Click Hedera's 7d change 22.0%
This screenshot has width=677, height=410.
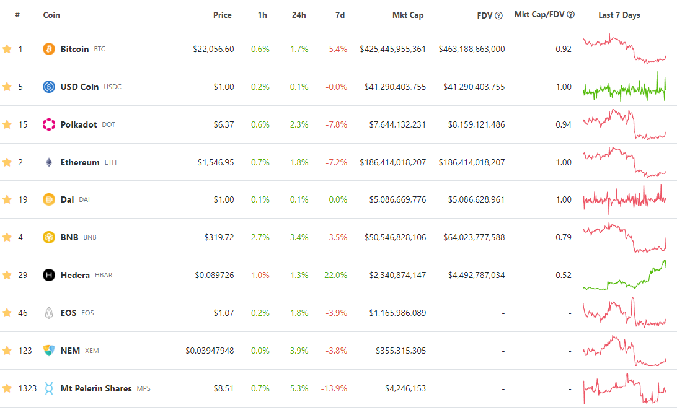(335, 275)
